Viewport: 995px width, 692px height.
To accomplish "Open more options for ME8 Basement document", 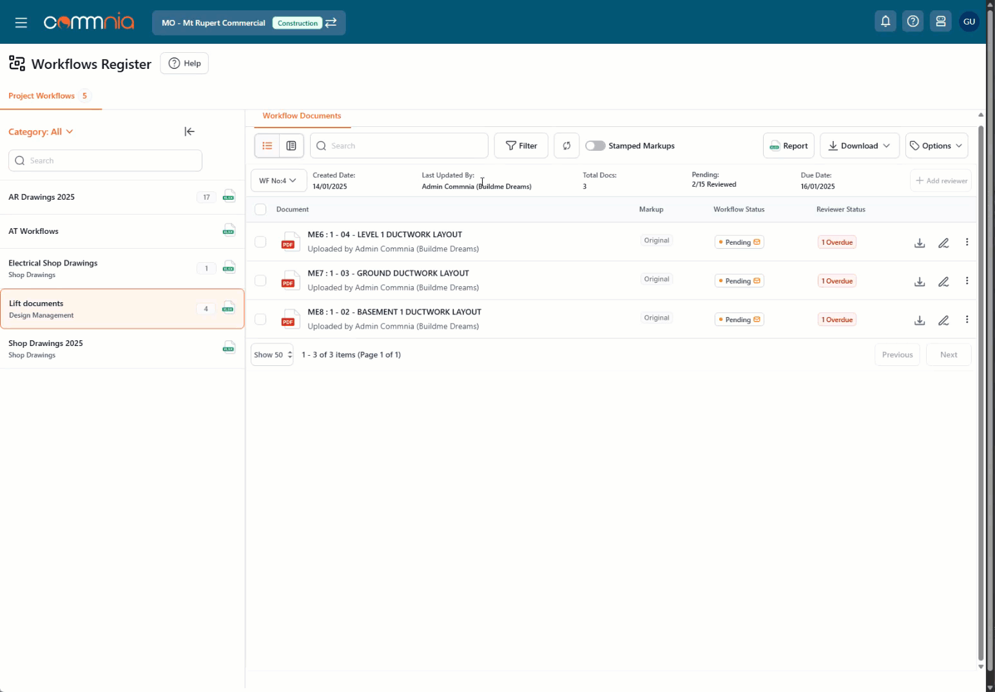I will click(967, 320).
